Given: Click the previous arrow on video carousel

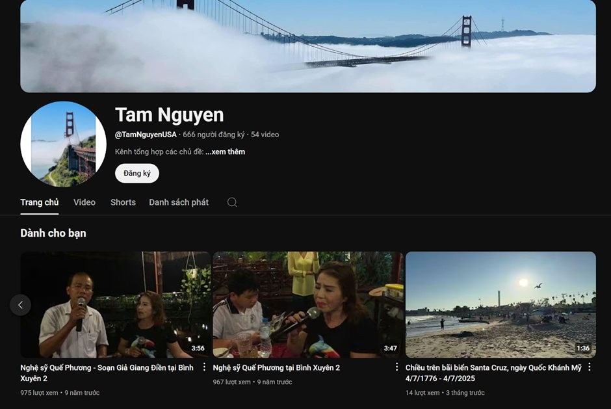Looking at the screenshot, I should click(20, 304).
